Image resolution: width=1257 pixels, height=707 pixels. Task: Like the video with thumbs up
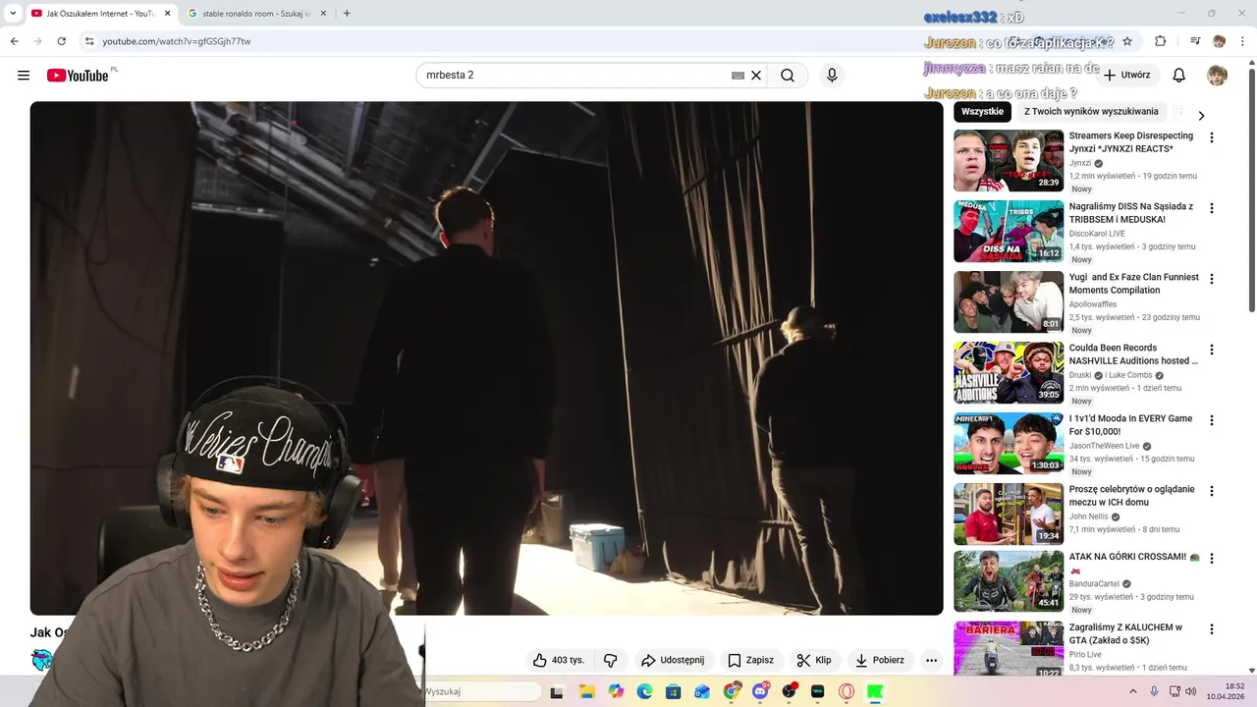(558, 660)
